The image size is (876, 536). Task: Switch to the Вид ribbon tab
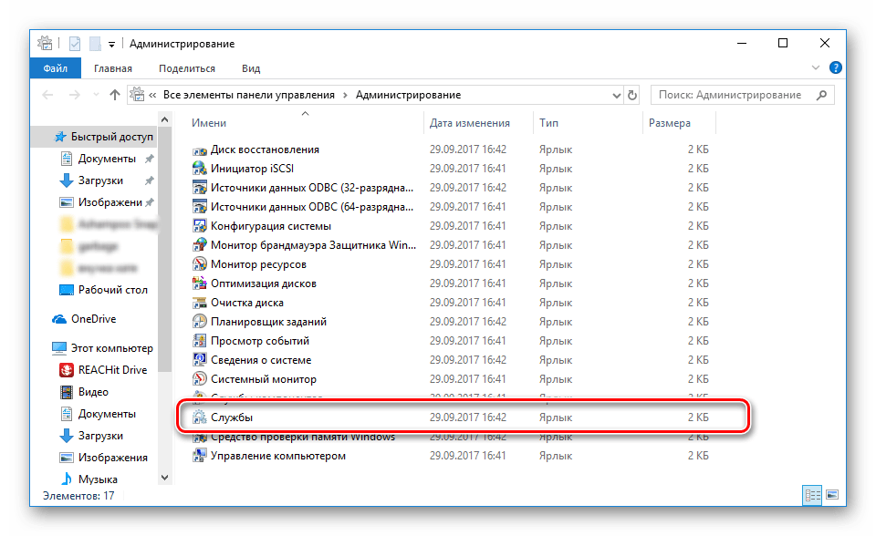(251, 68)
